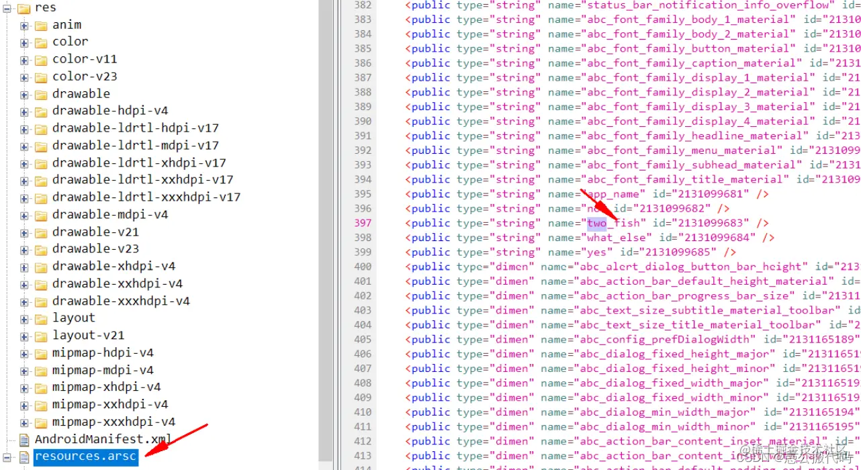Select the layout folder label

pos(74,318)
